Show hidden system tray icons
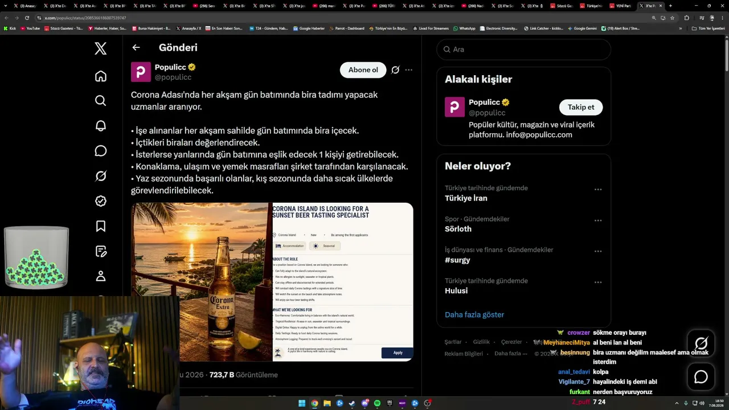 677,403
